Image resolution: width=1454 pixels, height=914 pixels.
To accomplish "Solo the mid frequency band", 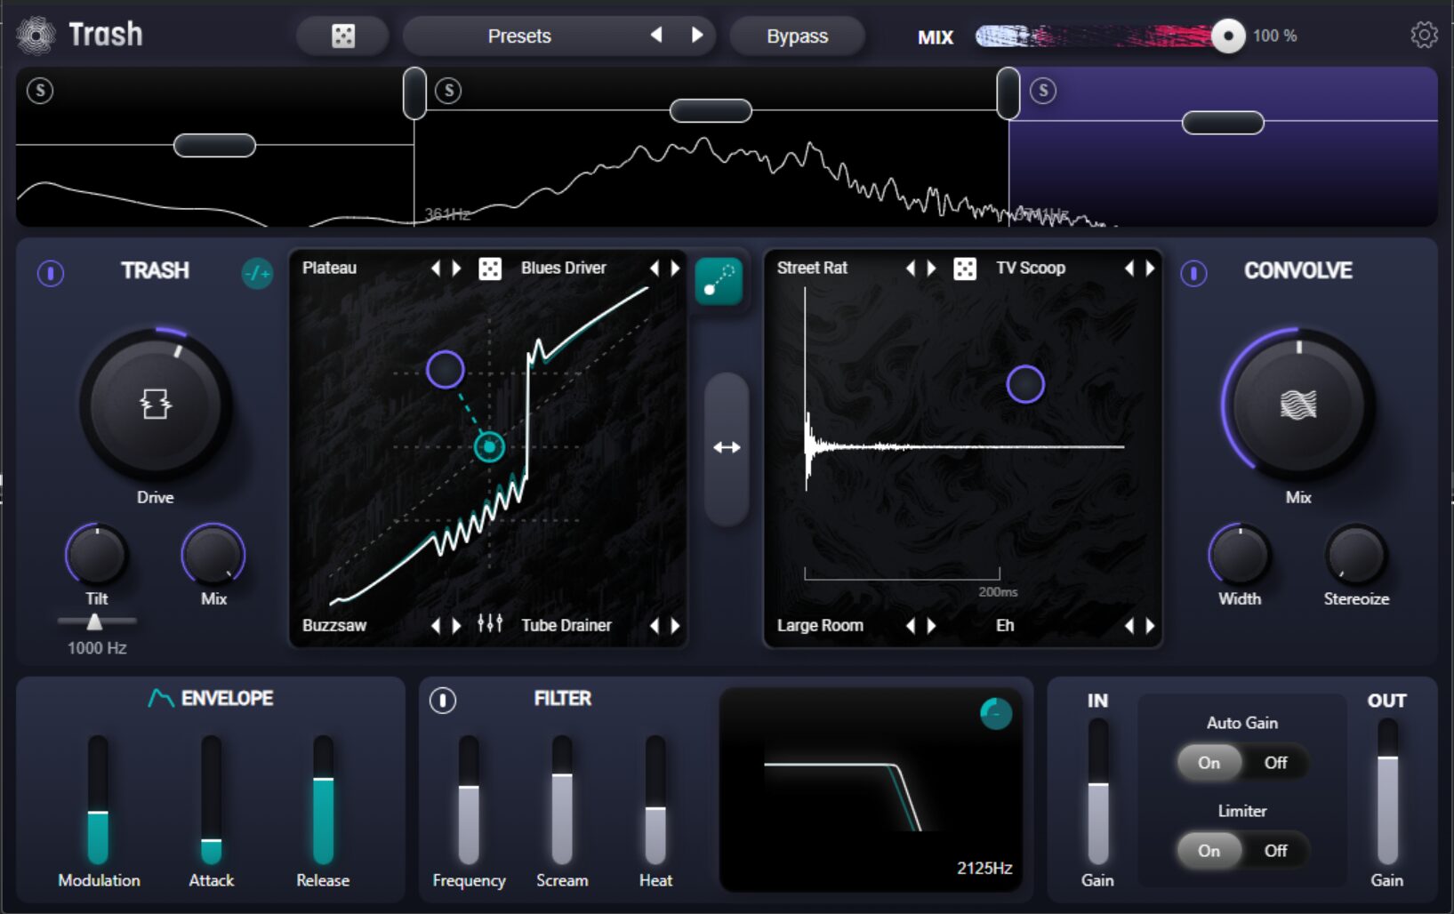I will pos(448,90).
